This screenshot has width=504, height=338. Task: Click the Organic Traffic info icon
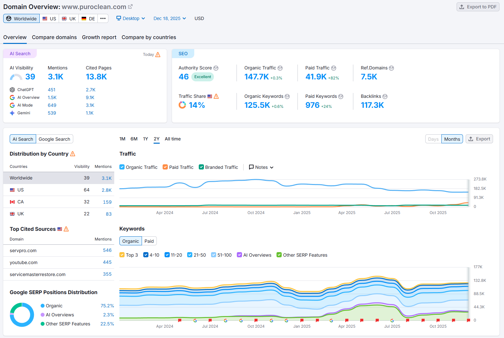[x=280, y=68]
